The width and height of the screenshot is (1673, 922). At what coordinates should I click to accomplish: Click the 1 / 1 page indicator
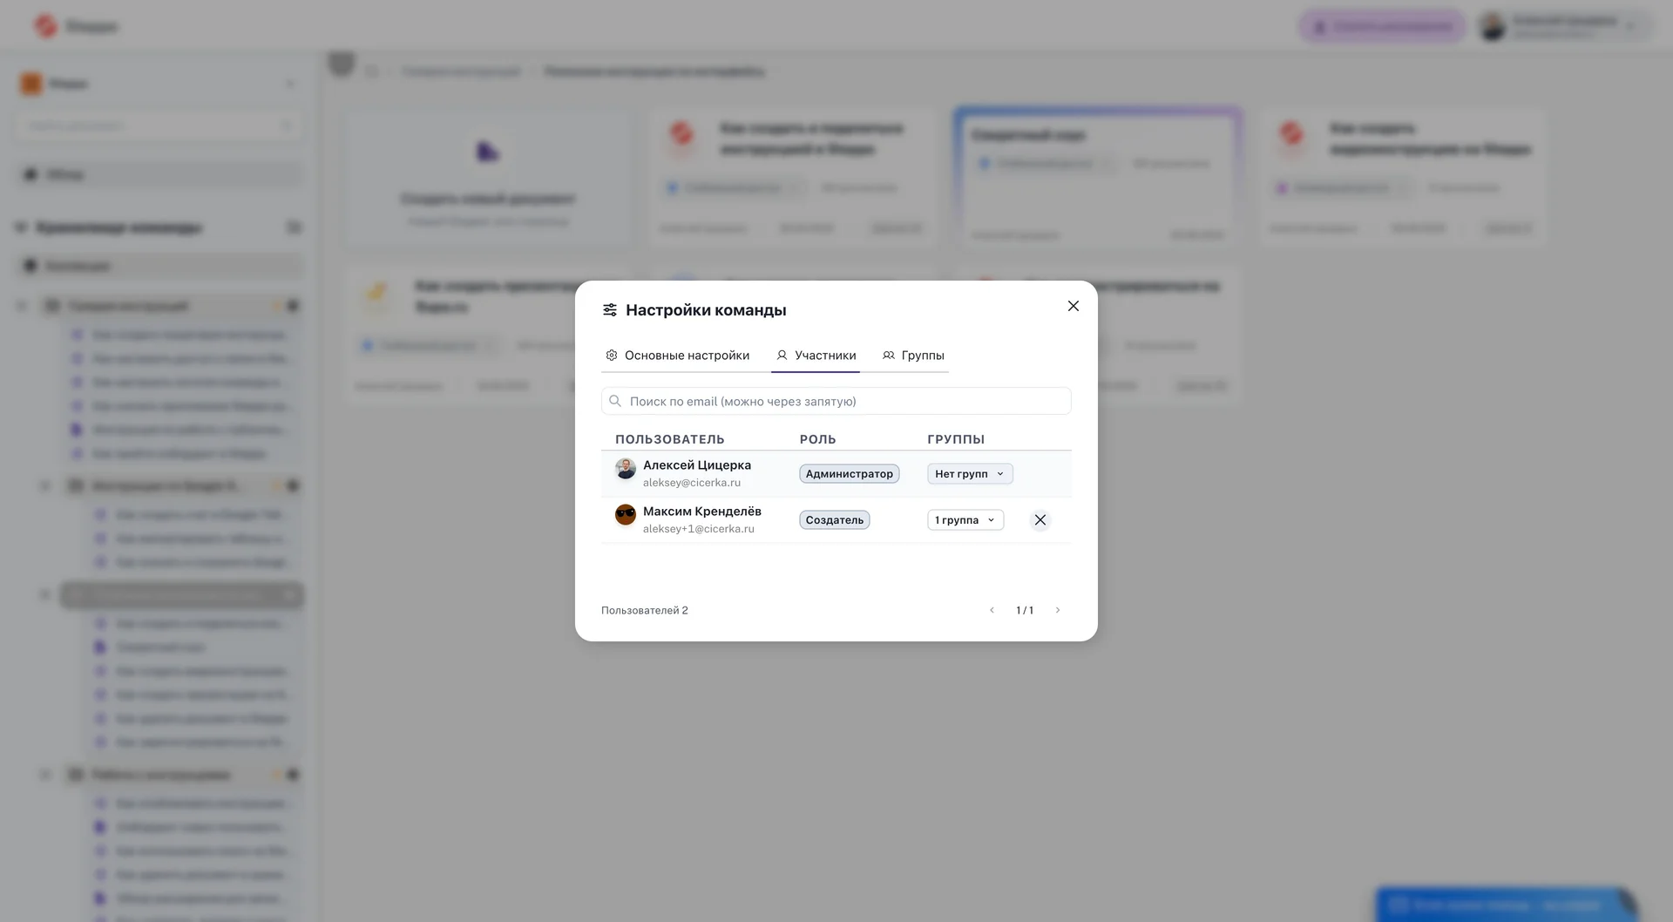[1025, 610]
